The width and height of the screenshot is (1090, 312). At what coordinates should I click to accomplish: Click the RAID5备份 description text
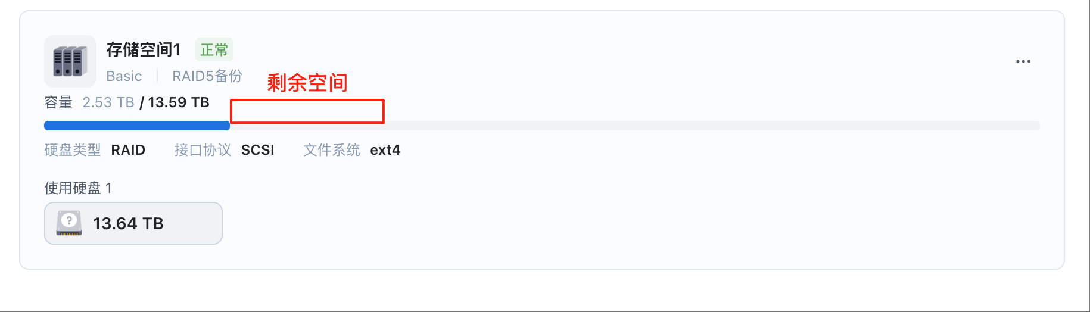(207, 76)
